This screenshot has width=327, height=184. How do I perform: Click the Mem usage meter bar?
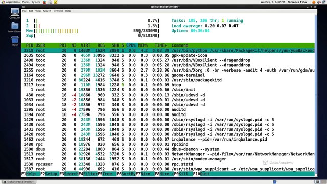(92, 31)
